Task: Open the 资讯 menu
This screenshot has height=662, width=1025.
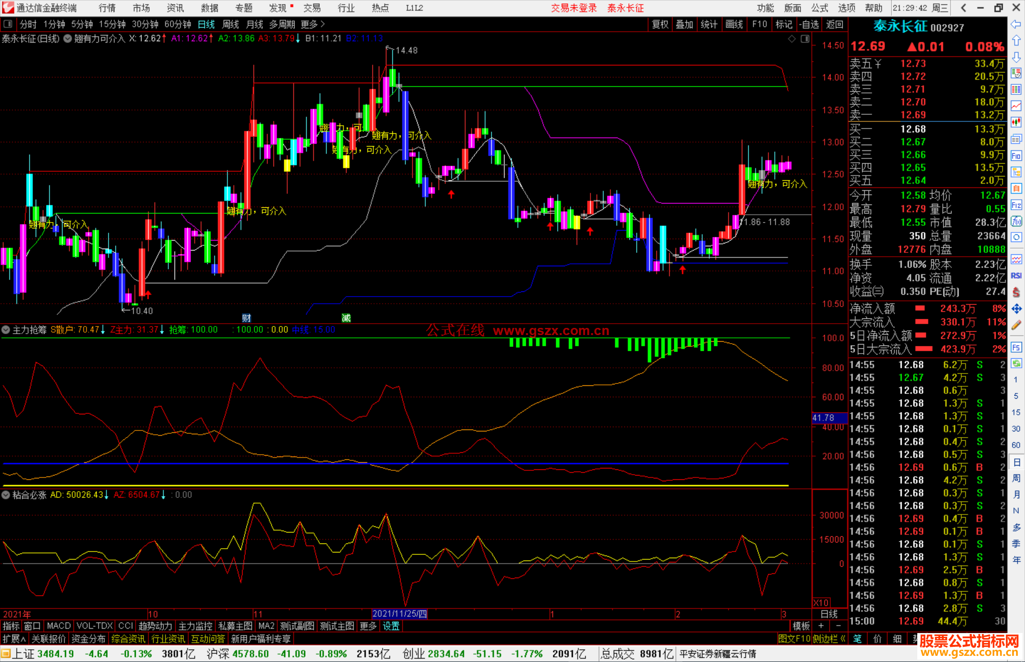Action: coord(175,8)
